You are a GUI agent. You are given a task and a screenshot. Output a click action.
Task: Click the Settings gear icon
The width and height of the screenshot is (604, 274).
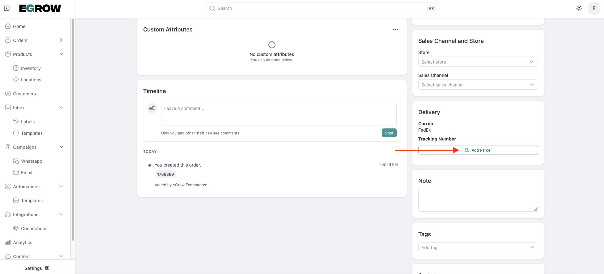(x=47, y=268)
